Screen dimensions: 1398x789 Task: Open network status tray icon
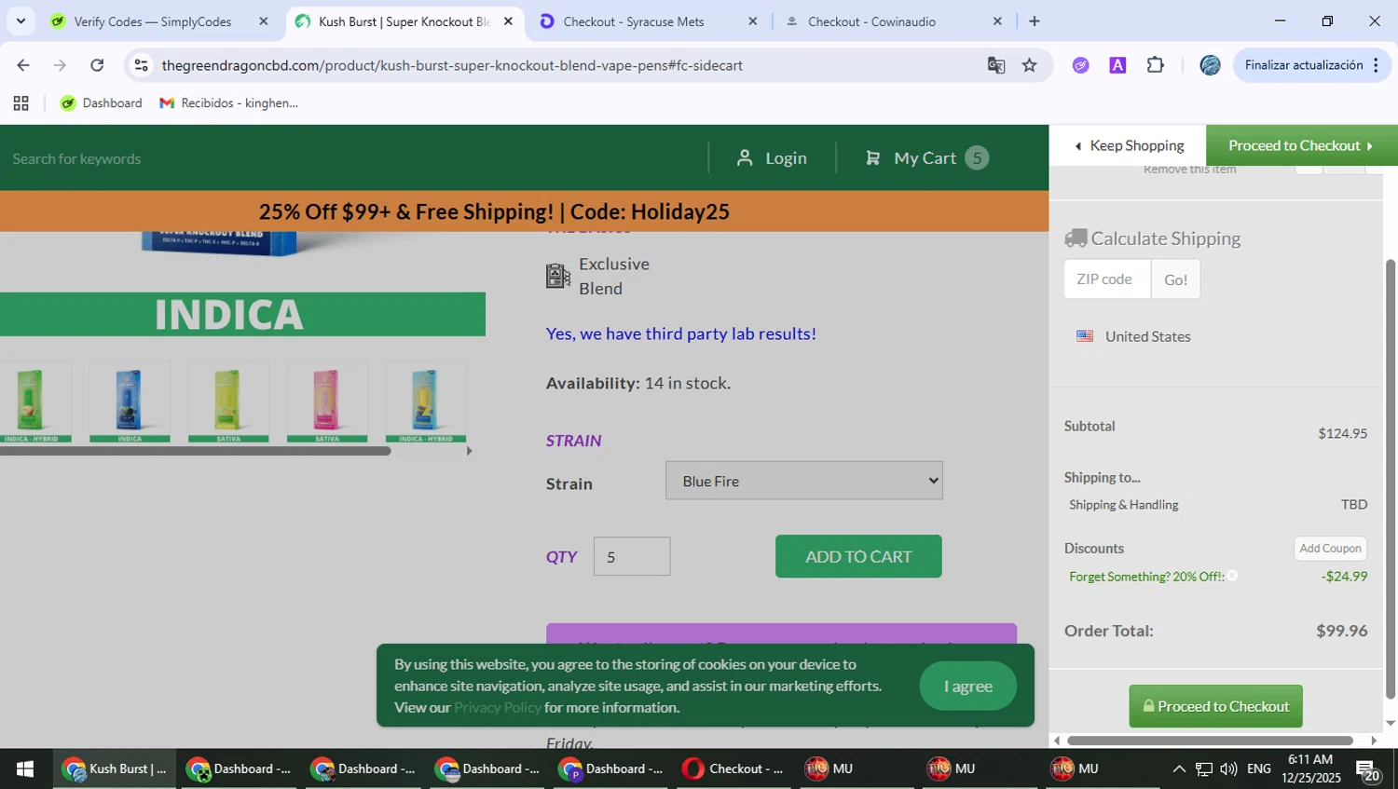point(1204,769)
